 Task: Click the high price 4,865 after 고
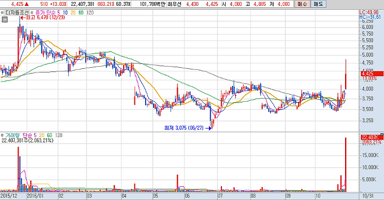pos(260,4)
